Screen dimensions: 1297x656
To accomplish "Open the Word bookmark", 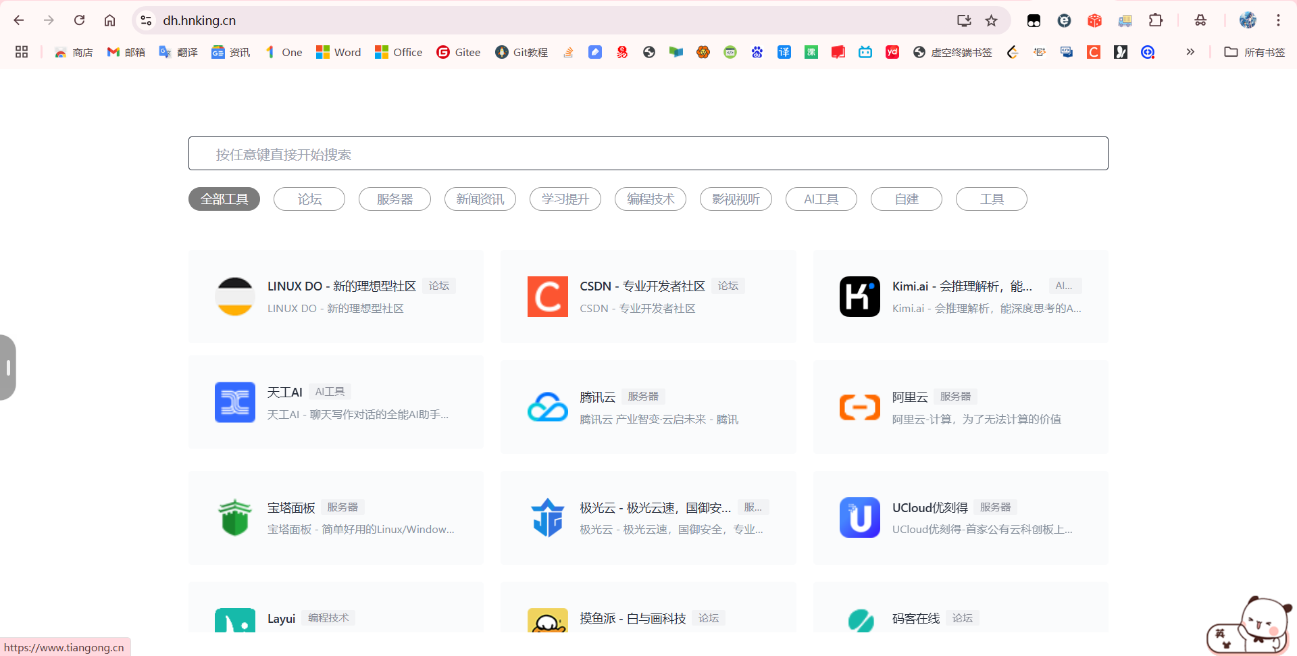I will pyautogui.click(x=338, y=52).
